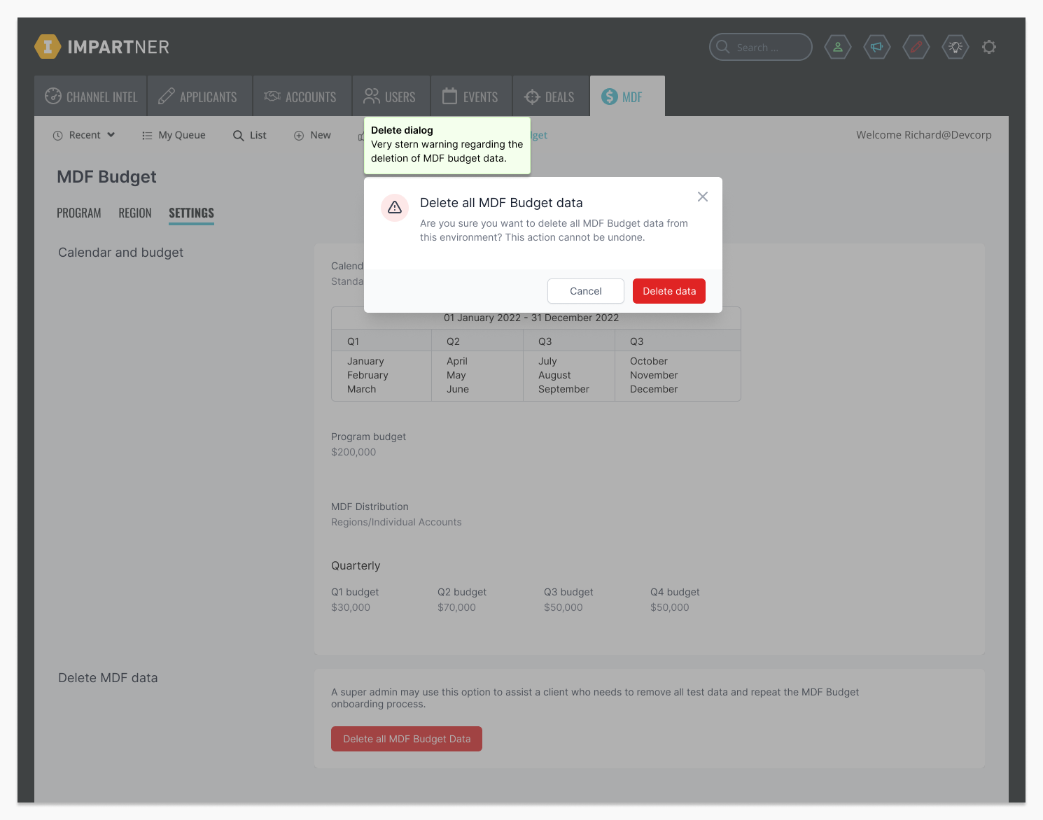1043x820 pixels.
Task: Close the Delete MDF Budget dialog
Action: (x=702, y=197)
